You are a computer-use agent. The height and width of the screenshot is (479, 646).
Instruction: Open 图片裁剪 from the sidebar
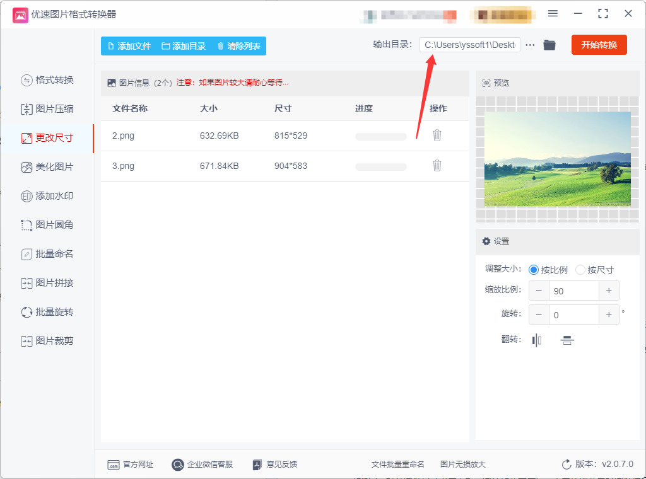tap(47, 341)
